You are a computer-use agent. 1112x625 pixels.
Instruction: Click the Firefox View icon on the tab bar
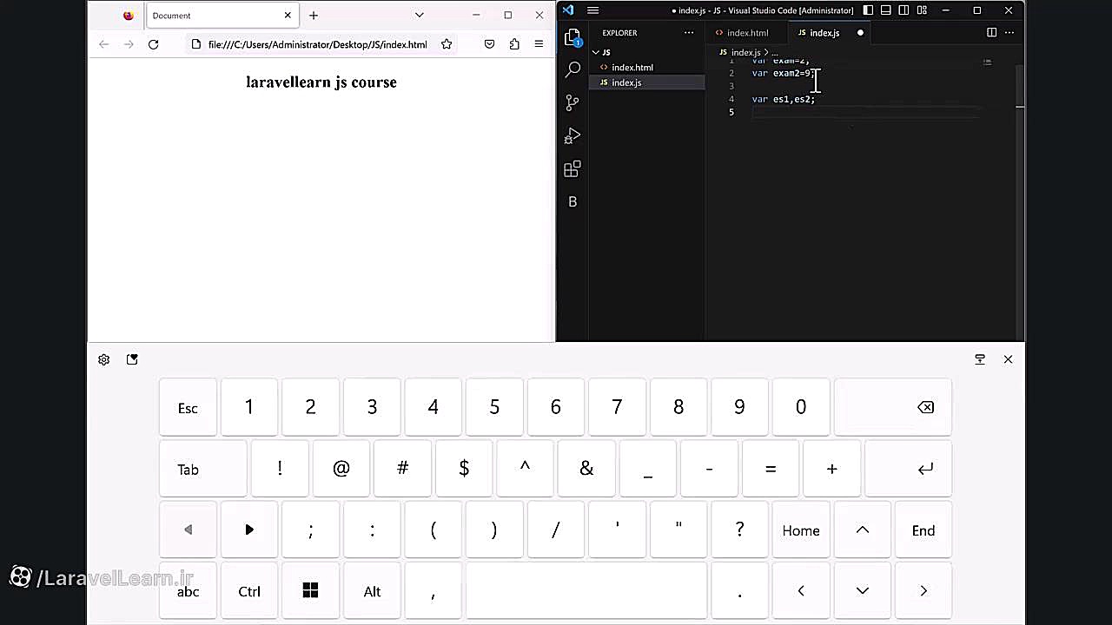(128, 16)
